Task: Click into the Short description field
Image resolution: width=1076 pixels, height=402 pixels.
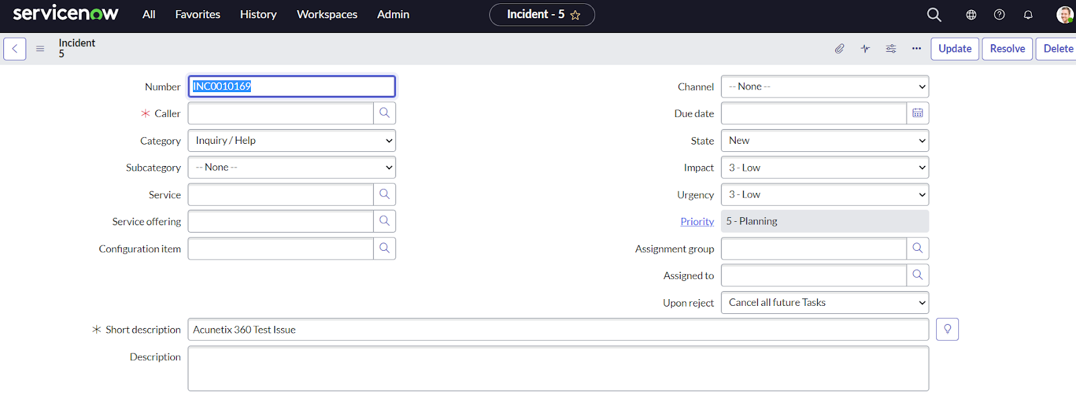Action: point(558,329)
